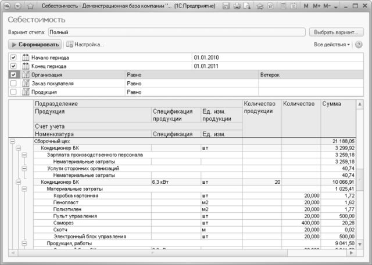Screen dimensions: 372x265
Task: Collapse the first Кондиционер БК group
Action: tap(18, 148)
